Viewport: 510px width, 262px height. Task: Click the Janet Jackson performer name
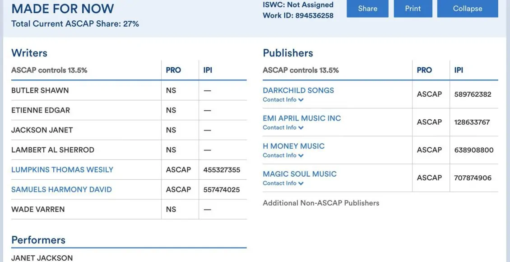(42, 258)
